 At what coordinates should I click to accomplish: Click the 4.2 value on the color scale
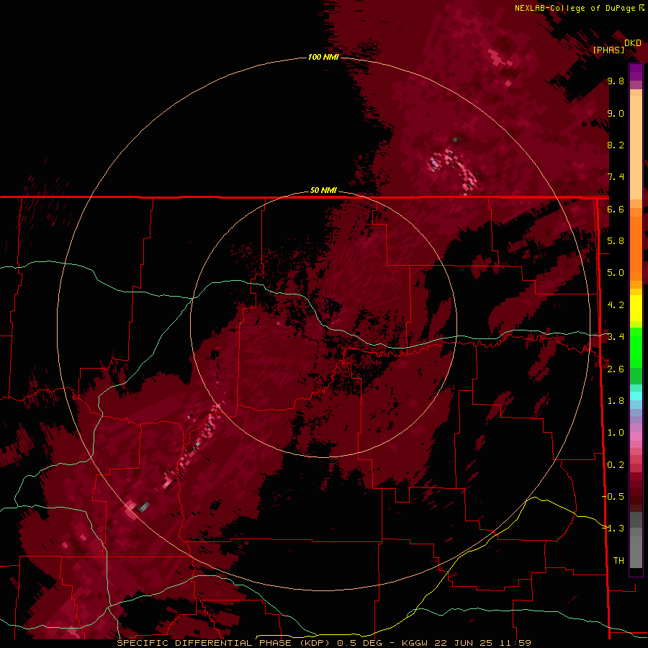(x=616, y=305)
